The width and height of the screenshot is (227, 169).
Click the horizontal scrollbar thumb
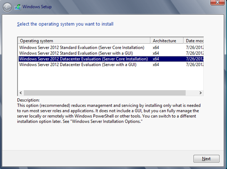tap(105, 93)
